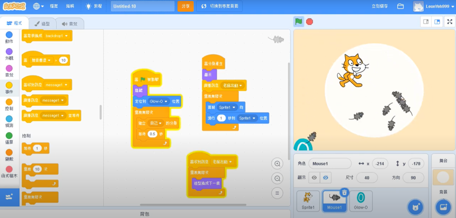
Task: Select the Glow-O sprite thumbnail
Action: click(361, 201)
